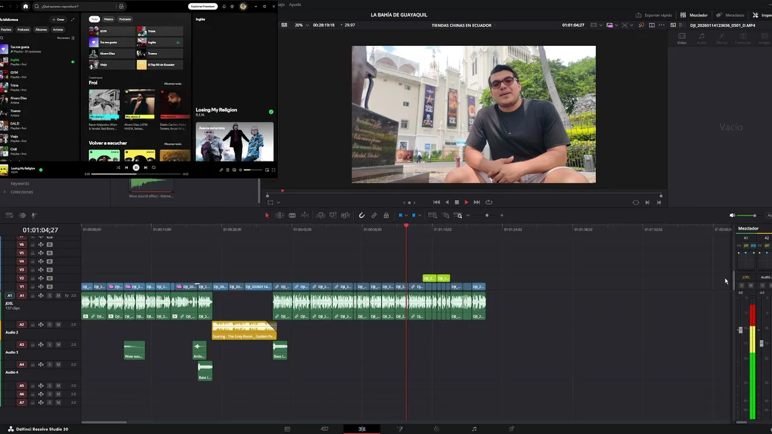The height and width of the screenshot is (434, 772).
Task: Click Crear button in Spotify library
Action: (x=59, y=19)
